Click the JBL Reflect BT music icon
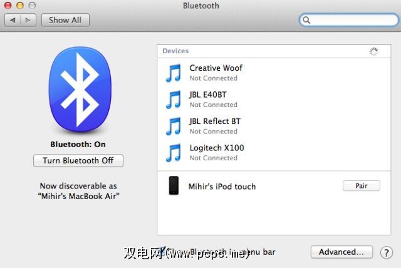The height and width of the screenshot is (268, 401). coord(173,126)
